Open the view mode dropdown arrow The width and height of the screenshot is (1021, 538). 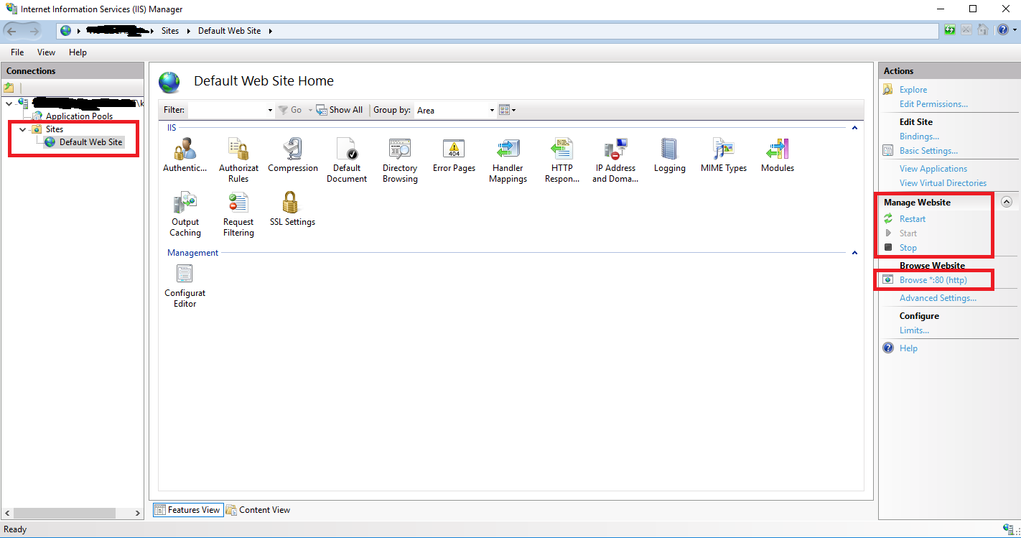514,111
